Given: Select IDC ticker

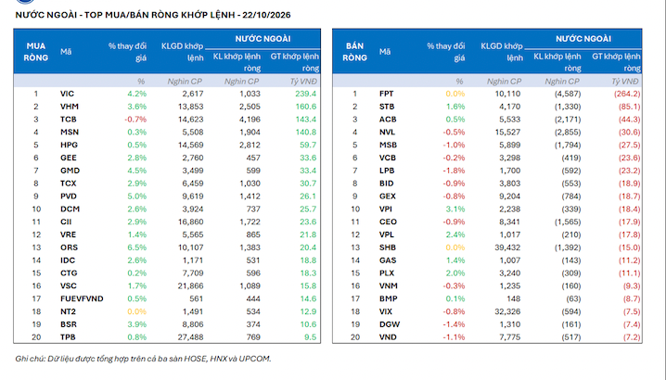Looking at the screenshot, I should (x=68, y=260).
